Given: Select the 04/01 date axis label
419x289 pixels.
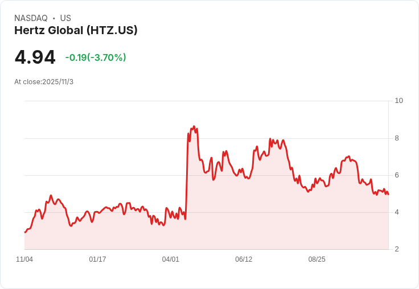Looking at the screenshot, I should click(x=170, y=259).
